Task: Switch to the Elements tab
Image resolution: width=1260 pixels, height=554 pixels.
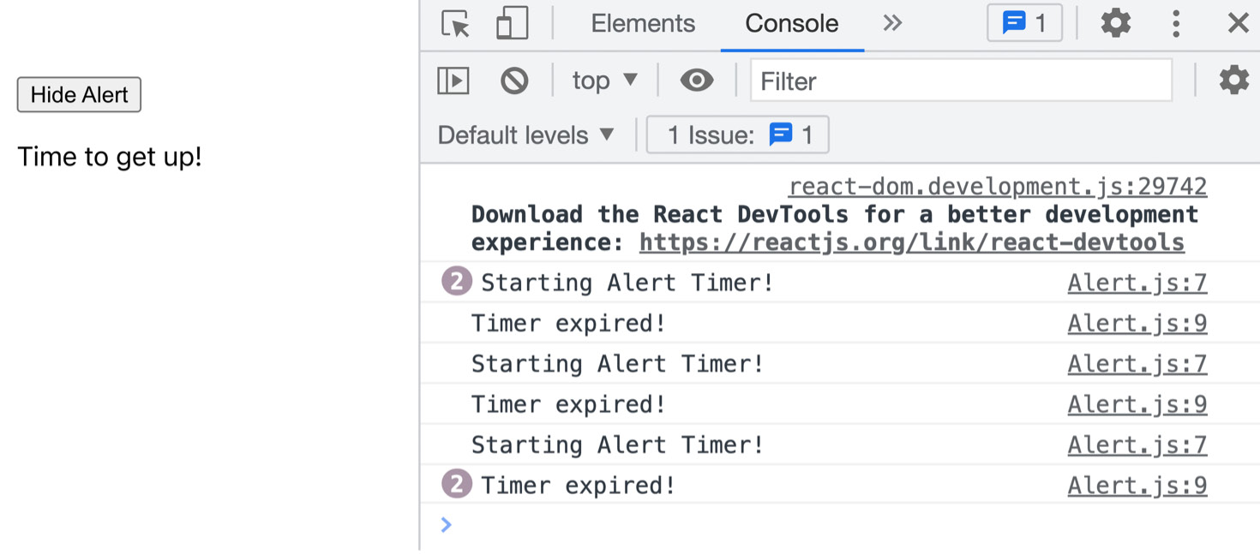Action: tap(643, 23)
